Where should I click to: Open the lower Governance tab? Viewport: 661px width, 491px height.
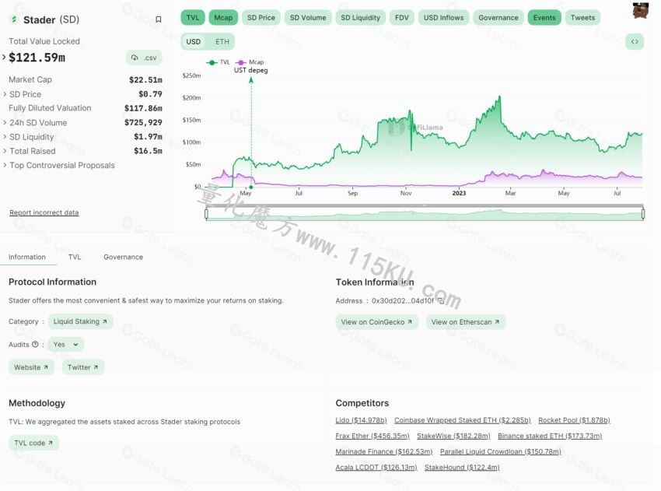(123, 257)
